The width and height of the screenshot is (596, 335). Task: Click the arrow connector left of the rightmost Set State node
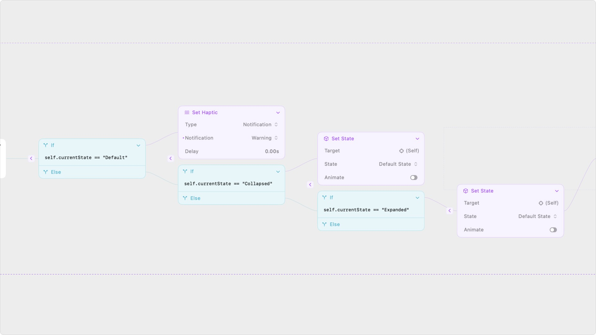point(449,211)
